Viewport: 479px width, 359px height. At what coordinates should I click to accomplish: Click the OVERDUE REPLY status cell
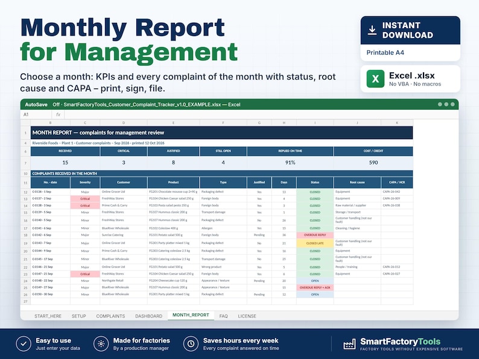point(315,235)
